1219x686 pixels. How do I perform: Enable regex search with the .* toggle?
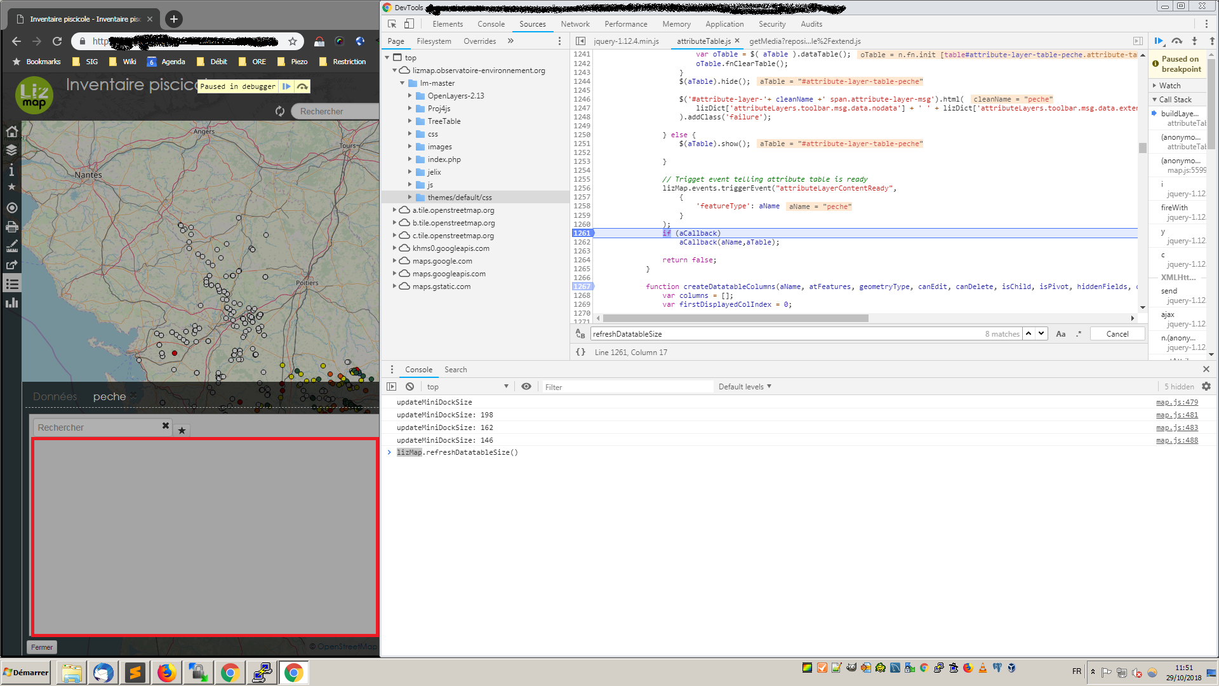[x=1079, y=333]
